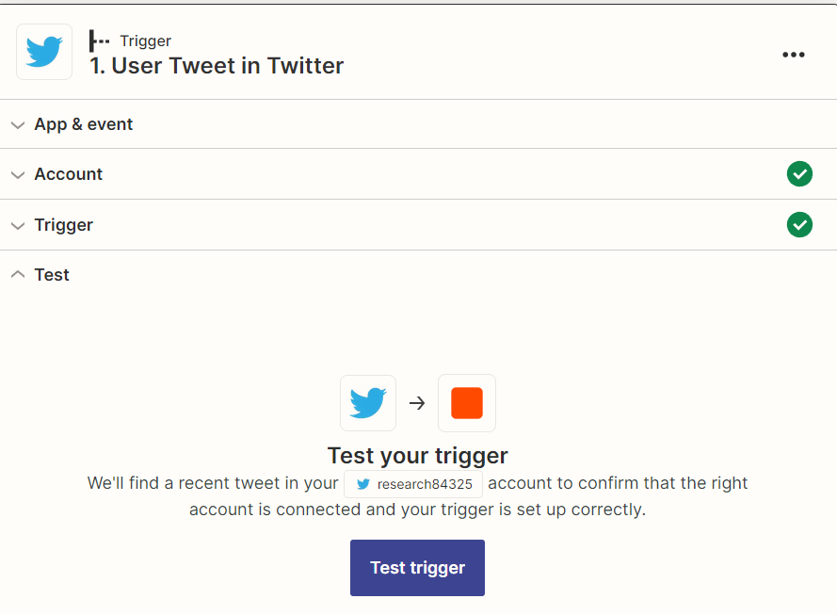
Task: Click the arrow between the Twitter and Zapier icons
Action: tap(417, 403)
